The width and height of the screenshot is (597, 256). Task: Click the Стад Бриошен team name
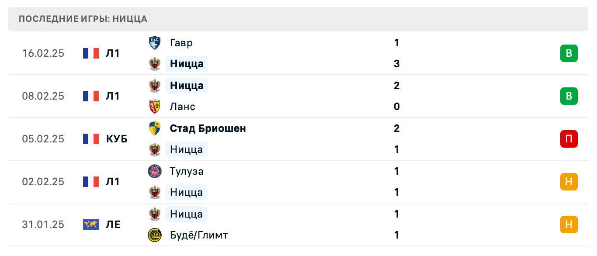coord(208,128)
